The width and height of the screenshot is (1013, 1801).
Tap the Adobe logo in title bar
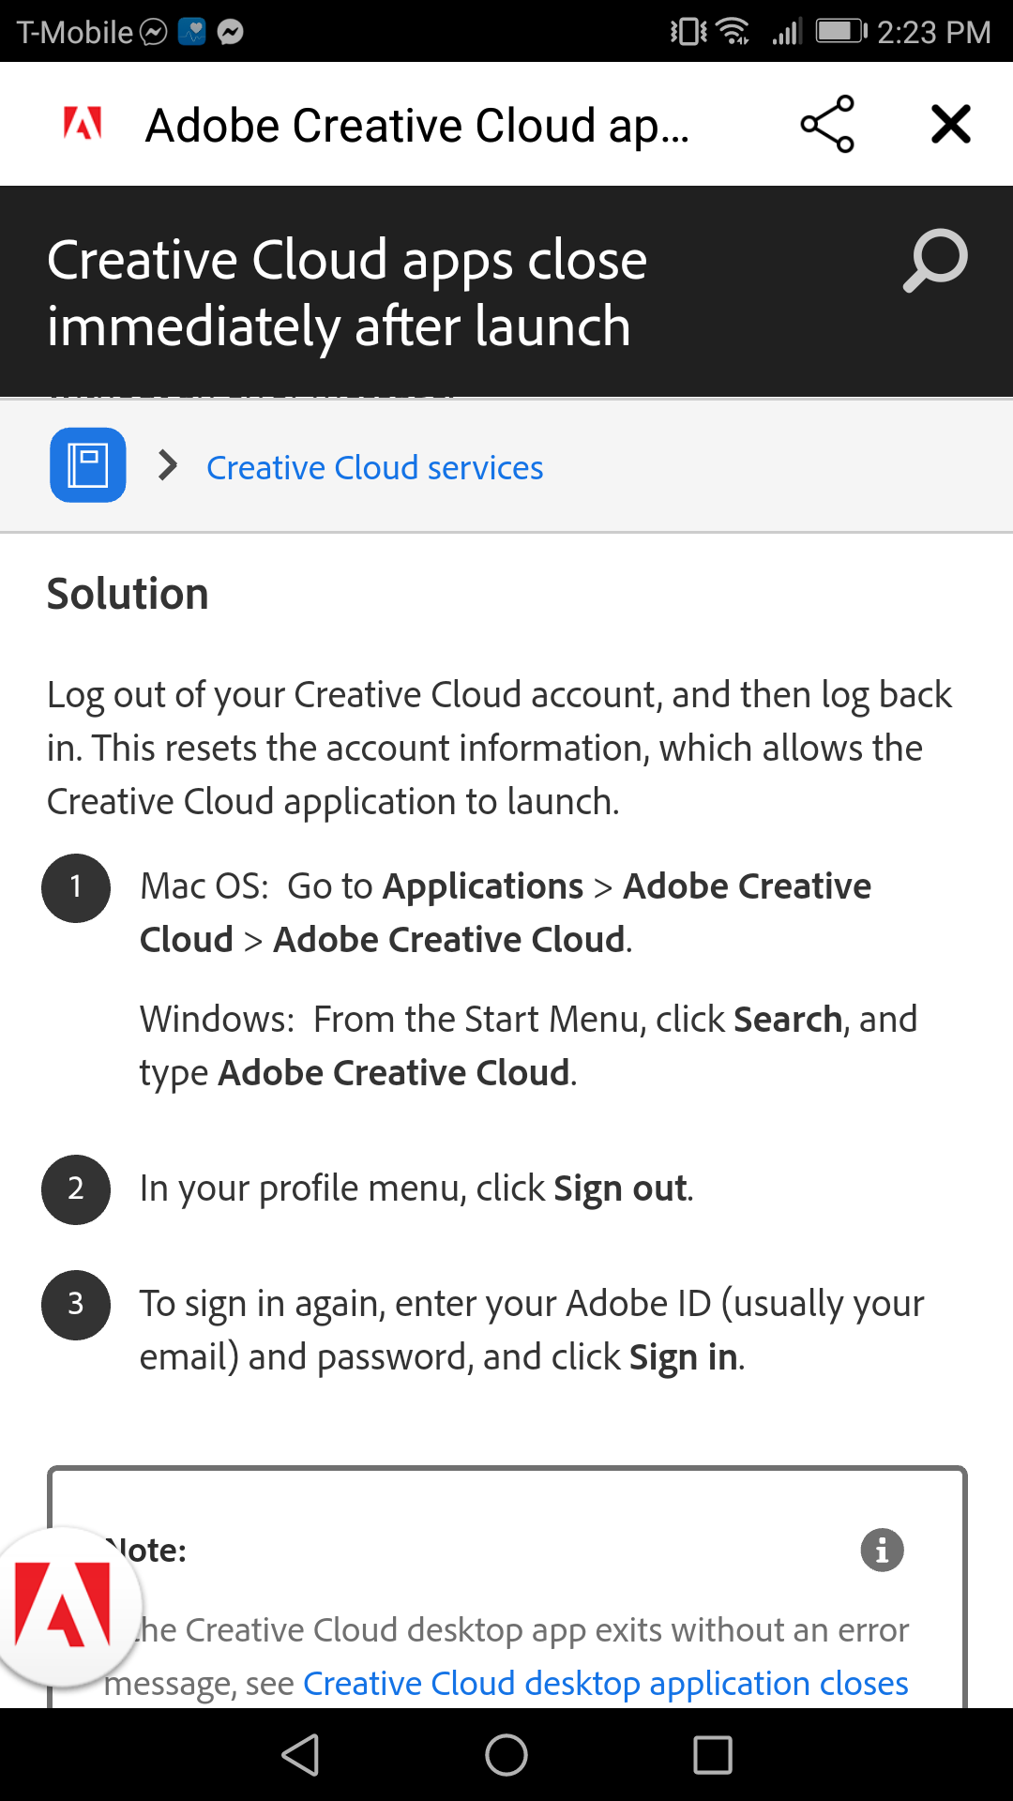[83, 124]
